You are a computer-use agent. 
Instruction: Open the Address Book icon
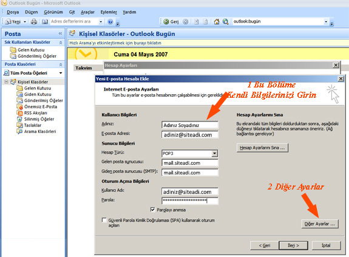pos(45,22)
